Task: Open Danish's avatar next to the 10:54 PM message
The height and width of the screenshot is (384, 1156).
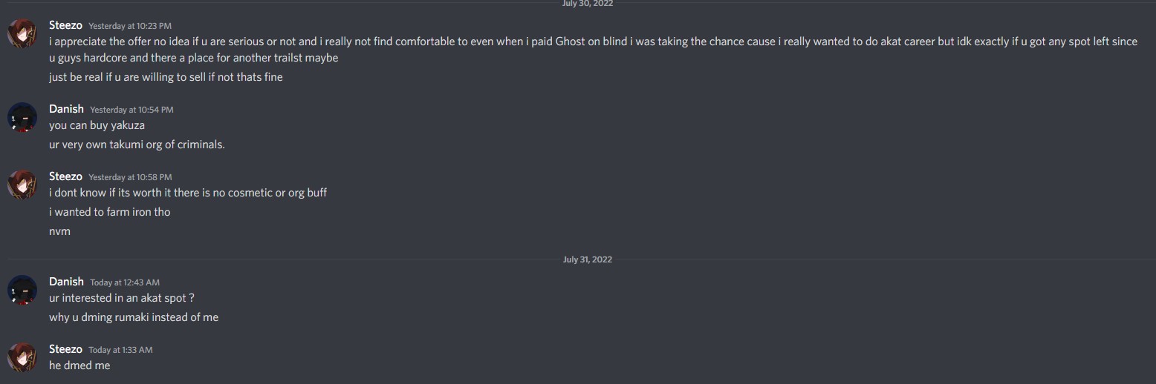Action: click(22, 117)
